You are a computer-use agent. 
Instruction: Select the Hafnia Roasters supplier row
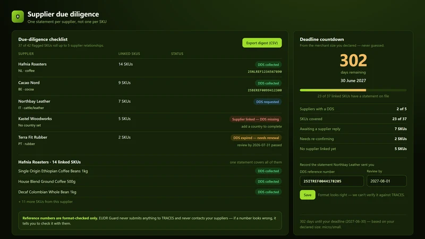point(150,67)
